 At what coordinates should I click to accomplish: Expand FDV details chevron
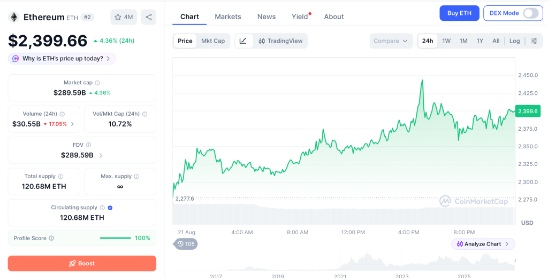pyautogui.click(x=101, y=155)
